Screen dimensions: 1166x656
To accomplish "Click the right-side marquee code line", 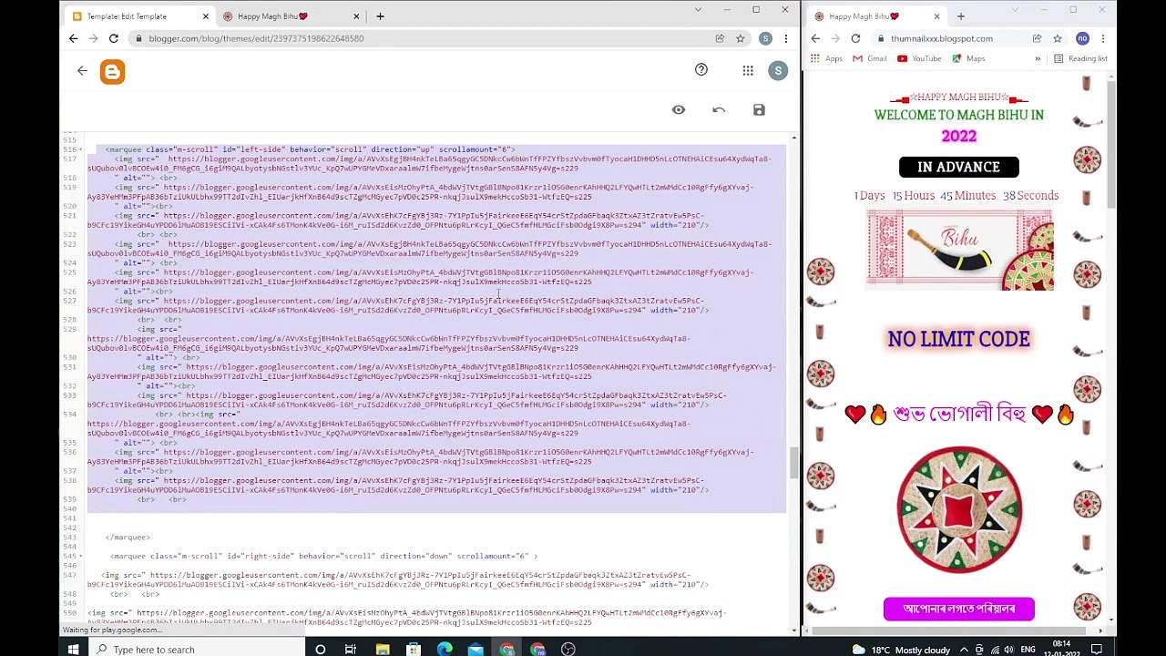I will [323, 556].
